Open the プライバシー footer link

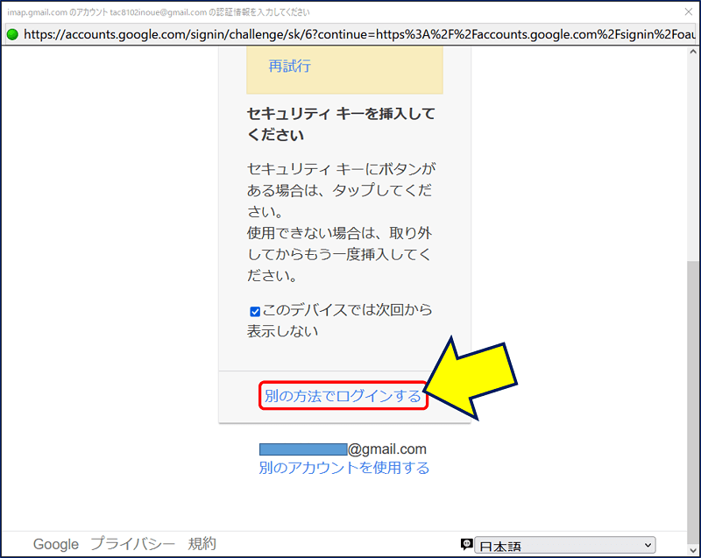pos(133,544)
